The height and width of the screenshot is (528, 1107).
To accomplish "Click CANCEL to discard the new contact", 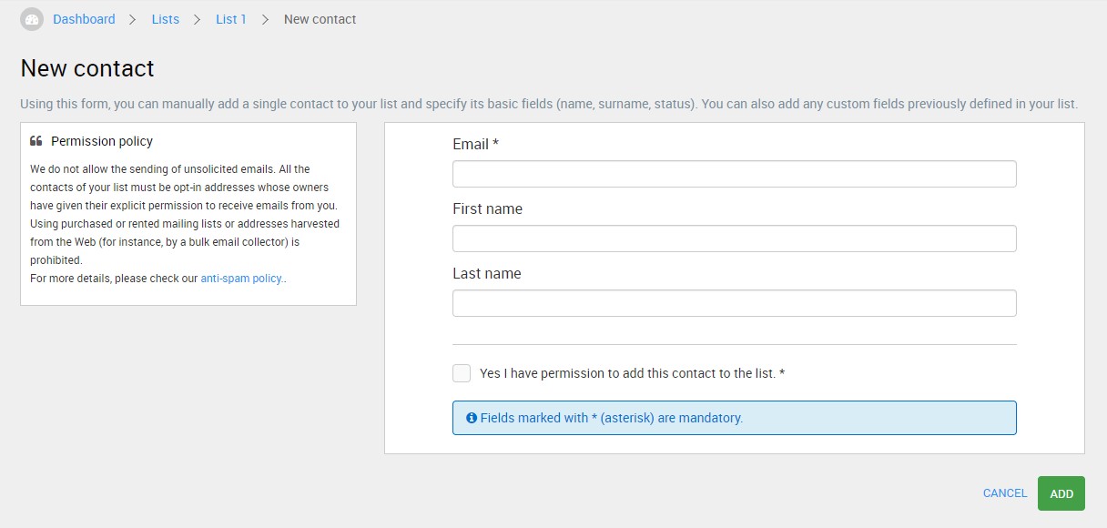I will (x=1005, y=493).
